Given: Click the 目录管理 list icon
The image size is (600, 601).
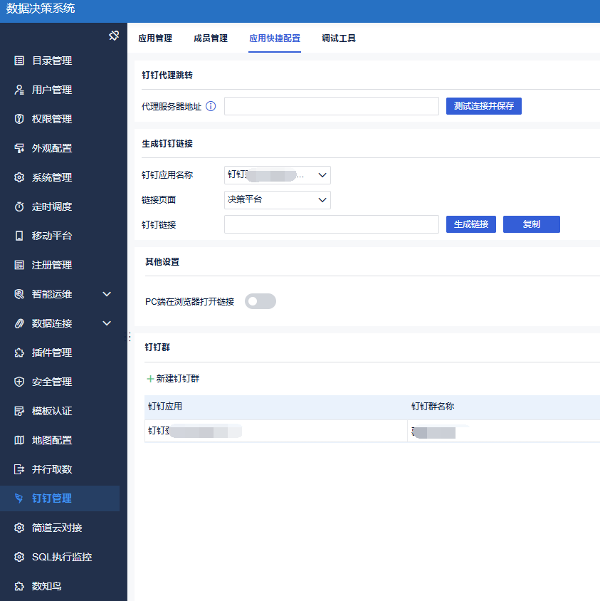Looking at the screenshot, I should [19, 61].
